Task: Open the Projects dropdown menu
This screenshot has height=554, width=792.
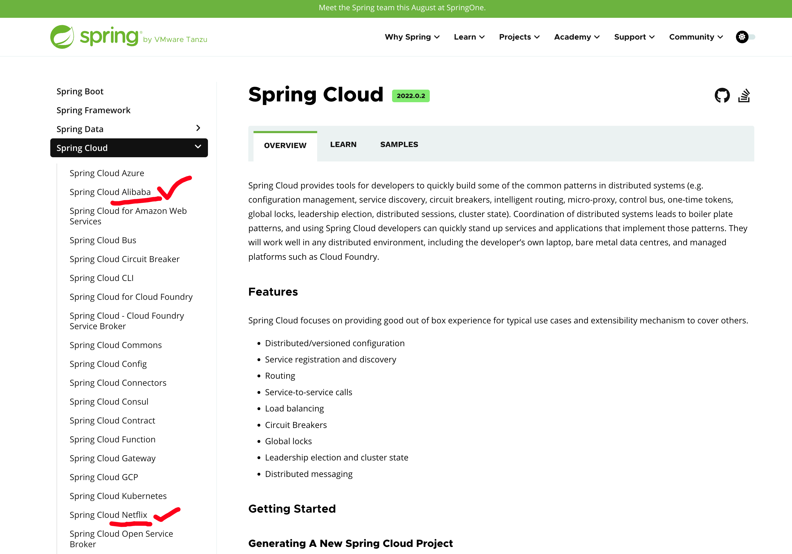Action: 519,37
